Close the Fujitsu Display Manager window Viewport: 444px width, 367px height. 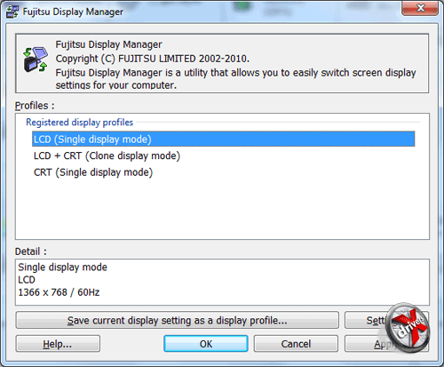[420, 8]
